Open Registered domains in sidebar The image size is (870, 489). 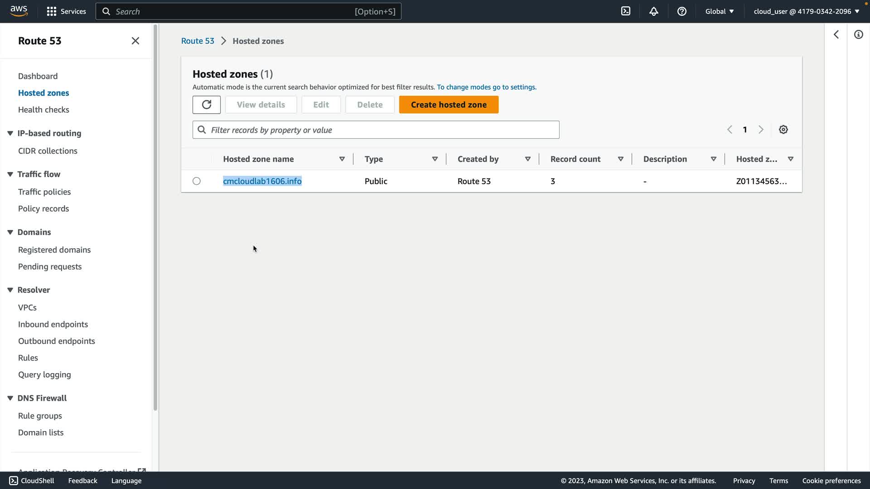pos(54,250)
